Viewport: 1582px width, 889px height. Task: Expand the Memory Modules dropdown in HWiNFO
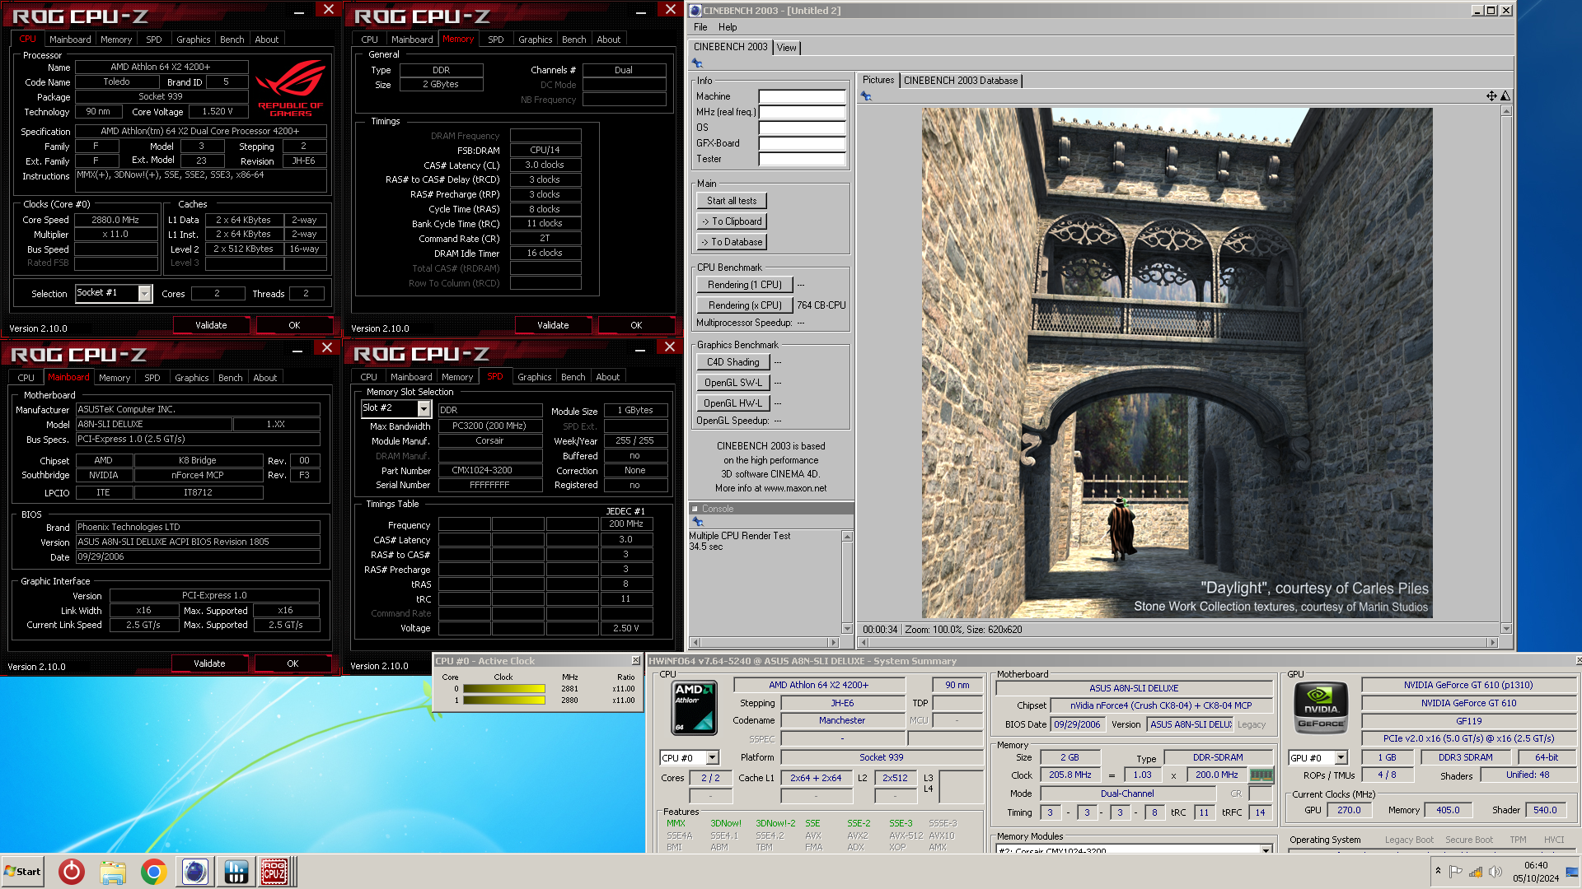point(1266,849)
